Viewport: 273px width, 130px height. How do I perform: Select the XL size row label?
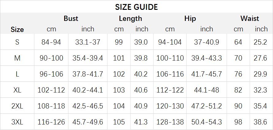click(17, 90)
